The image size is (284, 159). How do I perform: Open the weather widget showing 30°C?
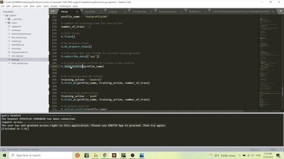[222, 155]
